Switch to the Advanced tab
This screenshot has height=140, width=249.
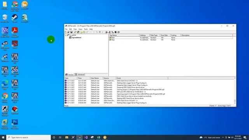click(80, 75)
